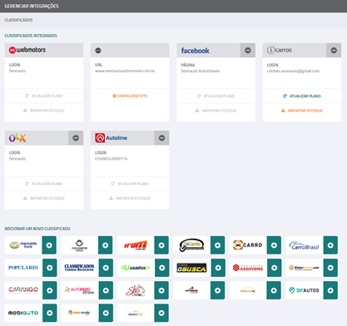Click Atualizar Plano on the Autoline card
This screenshot has height=326, width=347.
tap(130, 184)
